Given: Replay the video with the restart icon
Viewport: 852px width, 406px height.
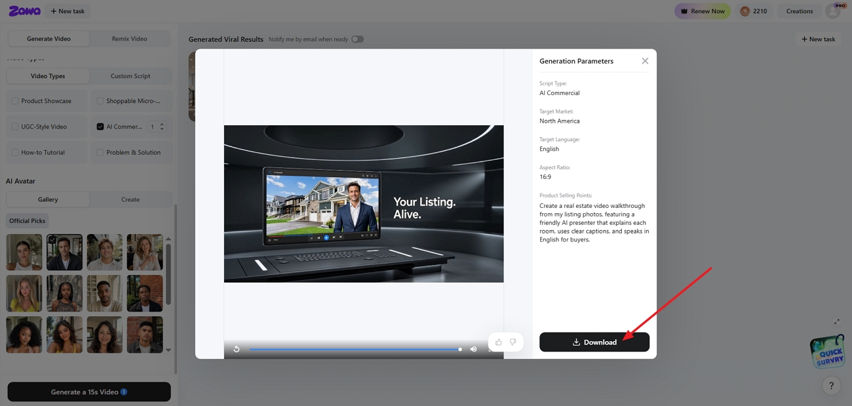Looking at the screenshot, I should (x=237, y=349).
